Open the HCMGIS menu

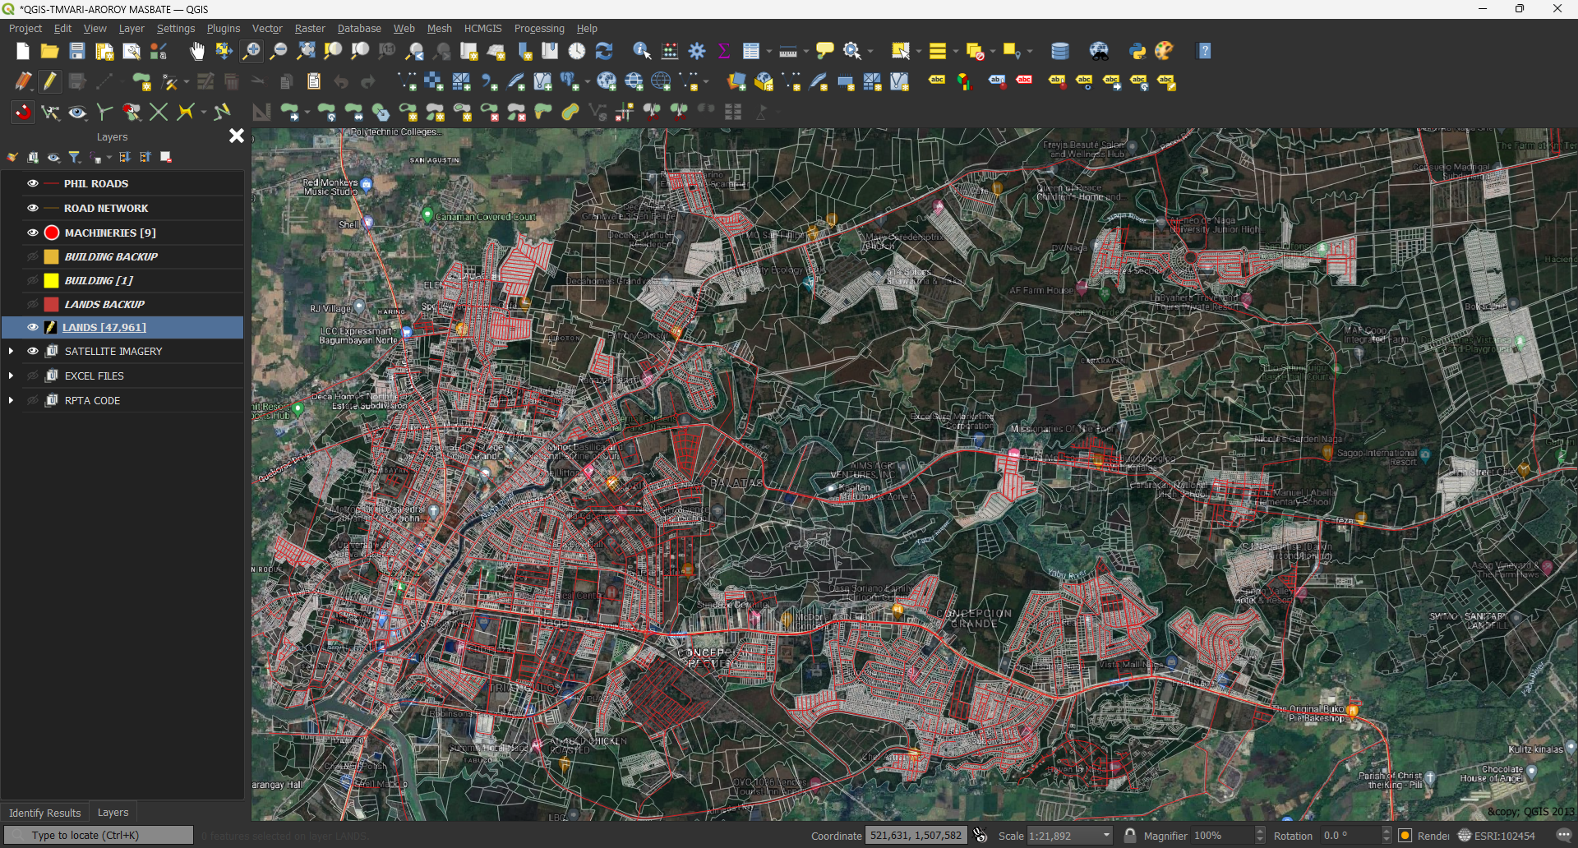tap(482, 28)
